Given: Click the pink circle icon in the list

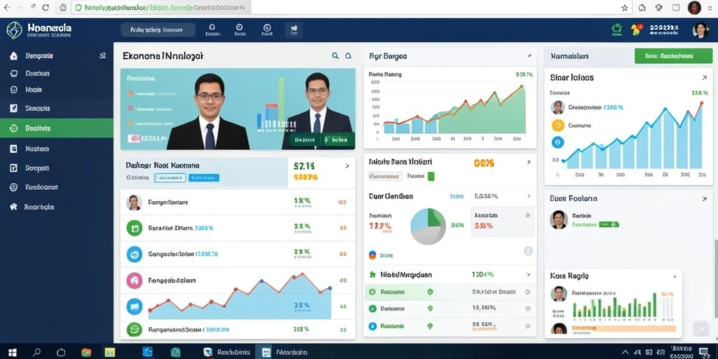Looking at the screenshot, I should 134,280.
